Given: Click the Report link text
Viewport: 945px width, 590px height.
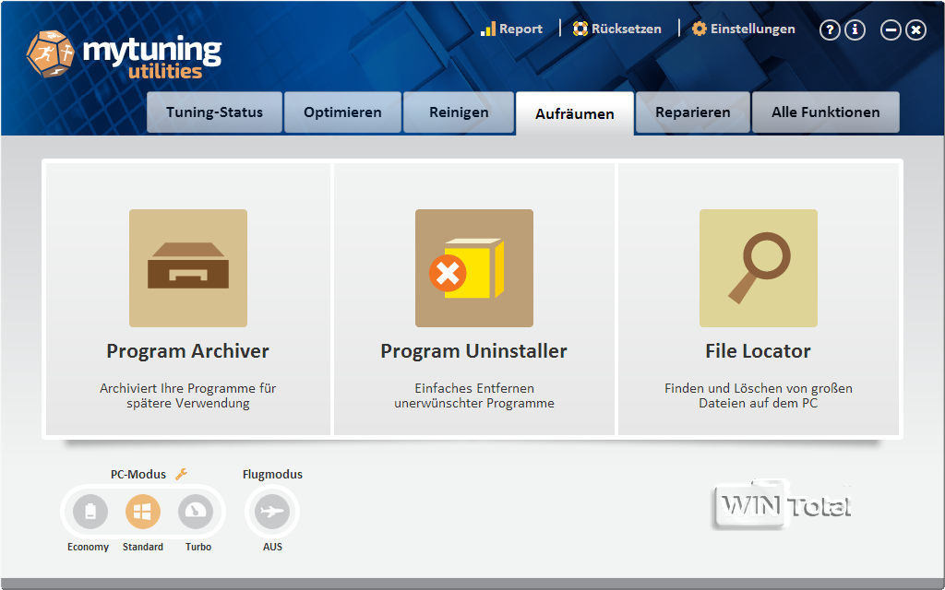Looking at the screenshot, I should [520, 29].
